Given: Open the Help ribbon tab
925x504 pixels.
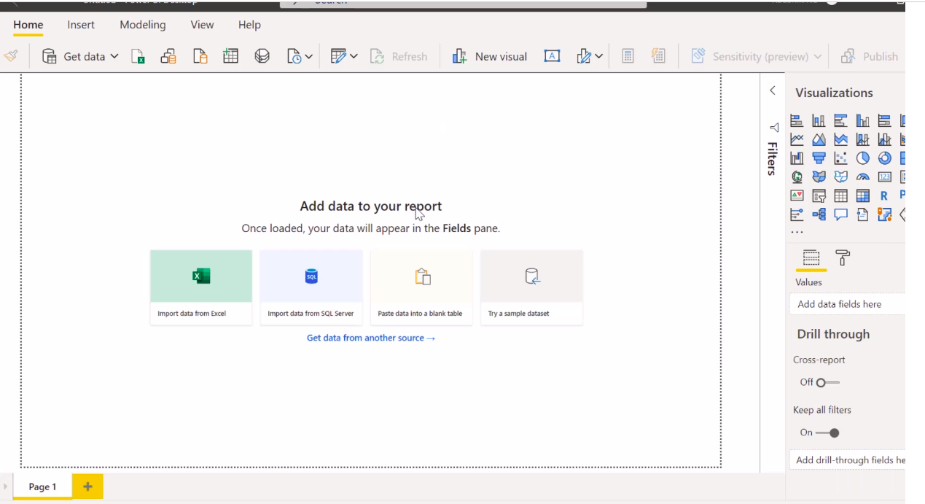Looking at the screenshot, I should point(249,25).
